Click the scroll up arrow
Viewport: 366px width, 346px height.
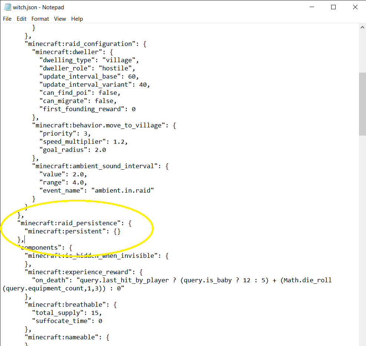click(362, 27)
